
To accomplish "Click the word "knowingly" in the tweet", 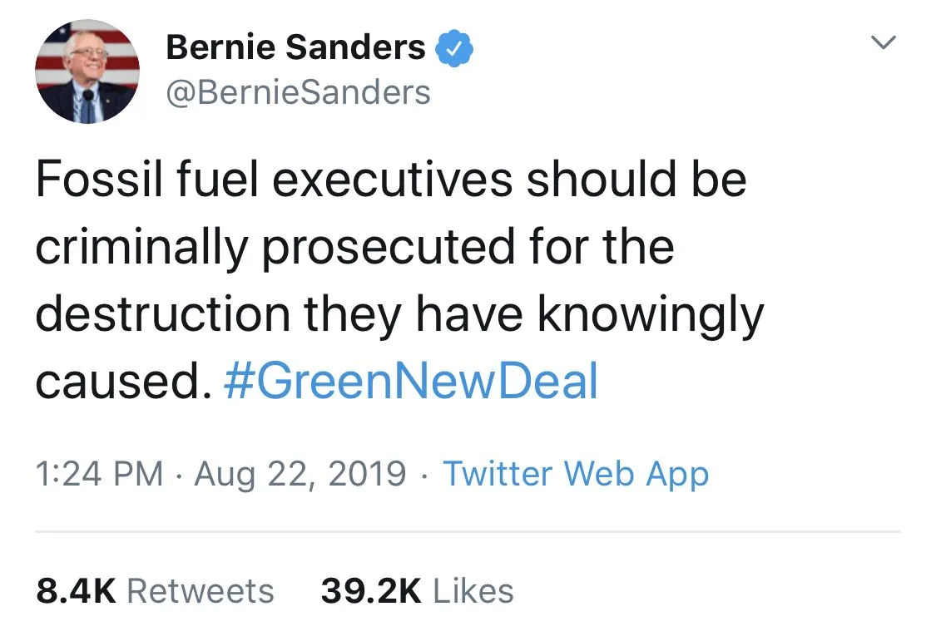I will (x=650, y=314).
